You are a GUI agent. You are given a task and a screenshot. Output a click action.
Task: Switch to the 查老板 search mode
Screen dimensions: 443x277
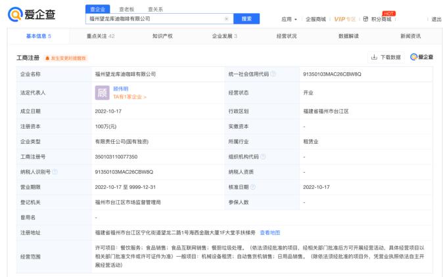click(125, 9)
